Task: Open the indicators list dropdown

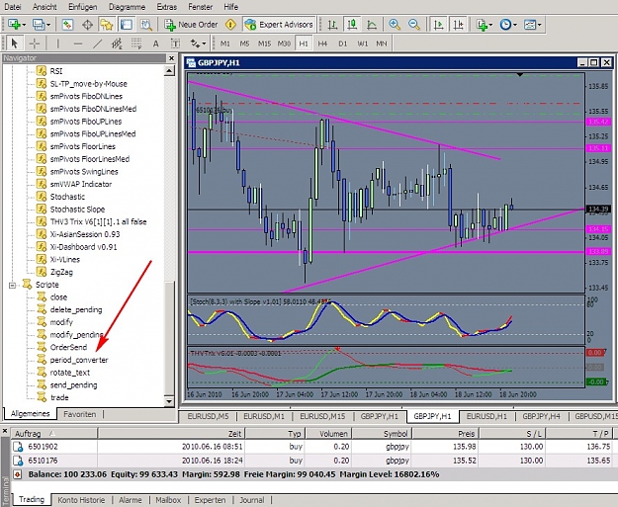Action: click(484, 25)
